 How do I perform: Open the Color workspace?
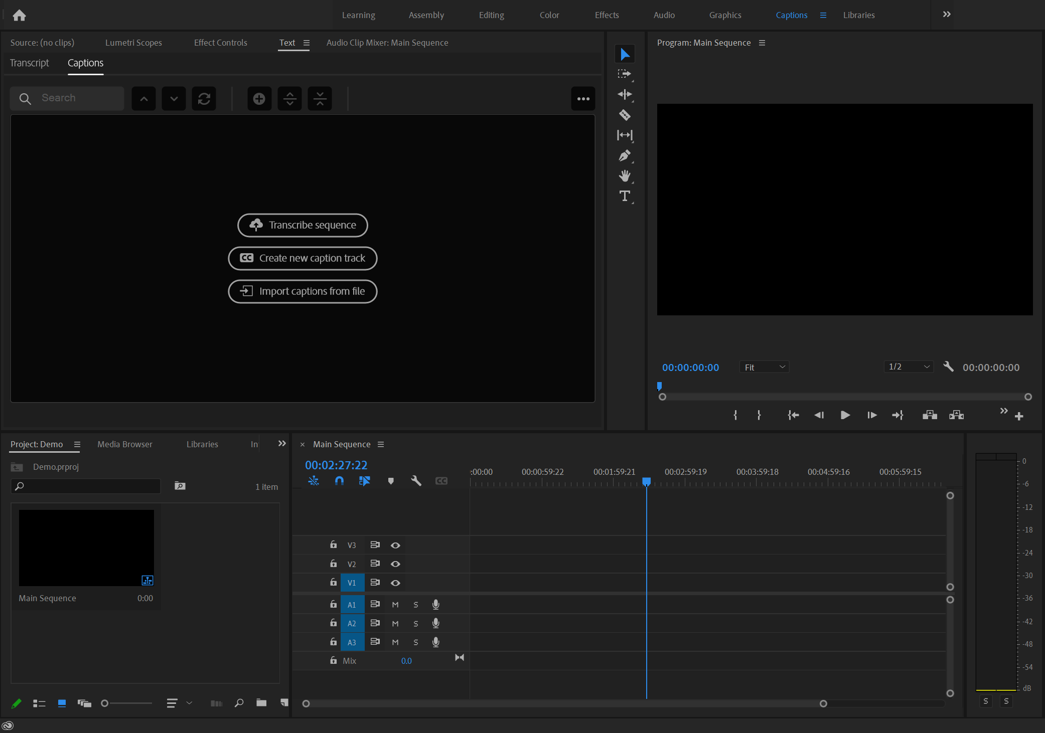549,15
